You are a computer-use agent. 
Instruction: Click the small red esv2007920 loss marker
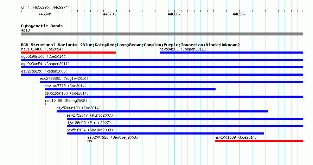click(90, 141)
